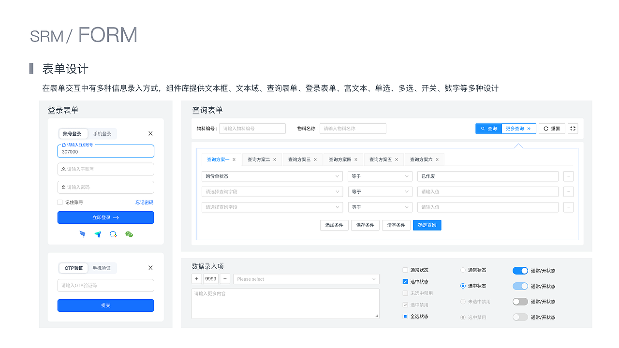Switch to the 手机登录 tab

(x=103, y=133)
